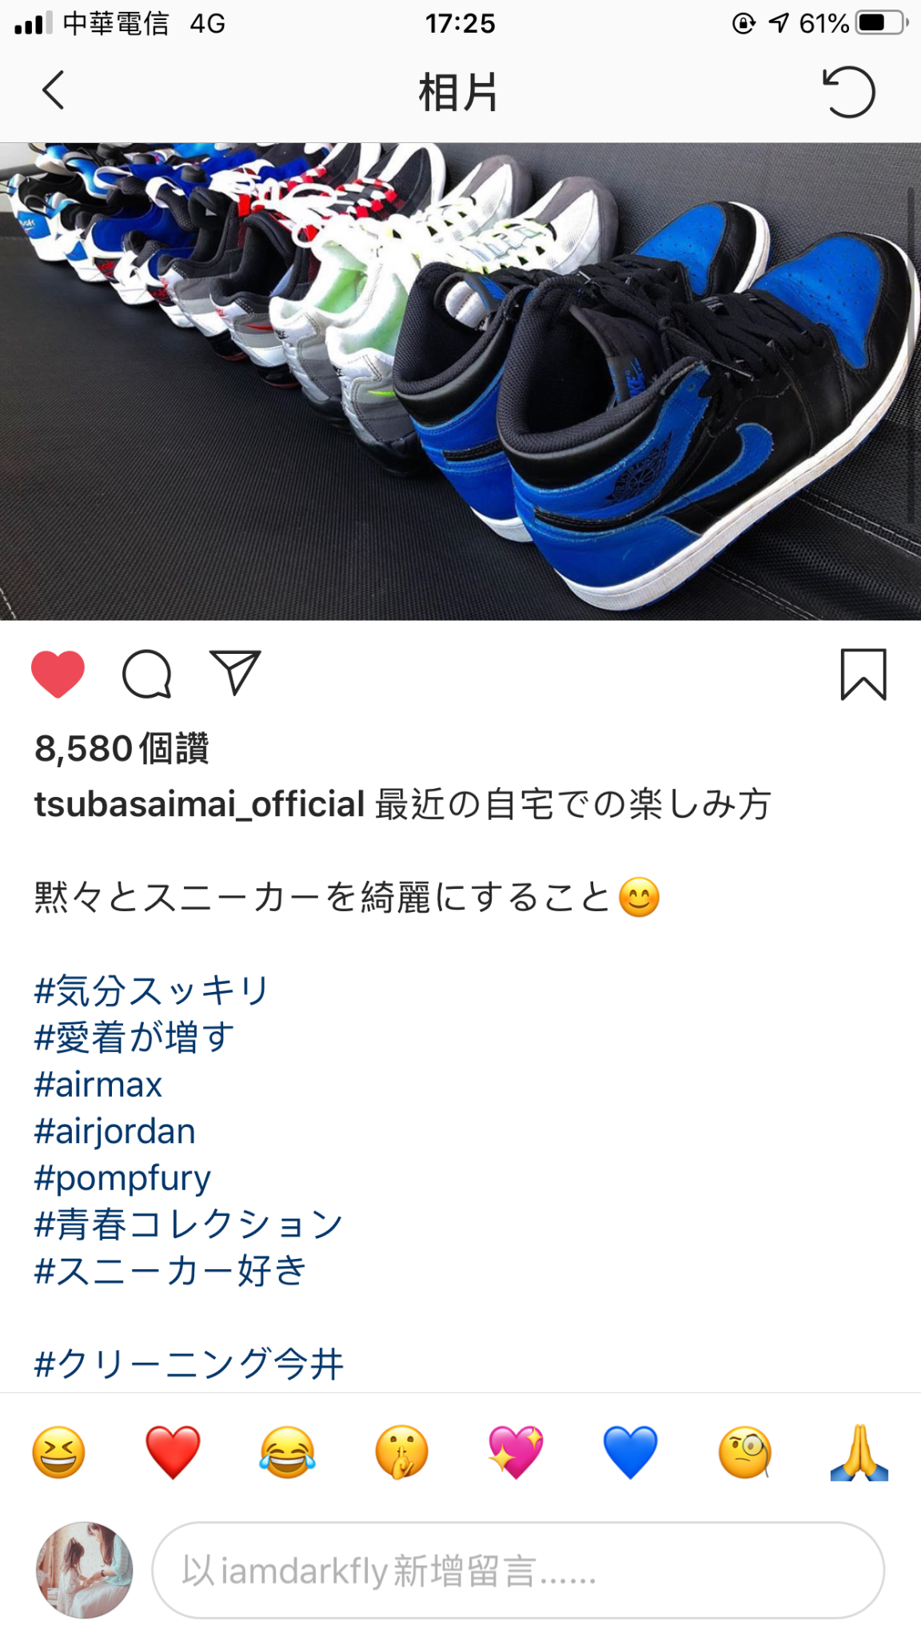Open the #気分スッキリ hashtag
The height and width of the screenshot is (1637, 921).
click(x=152, y=991)
